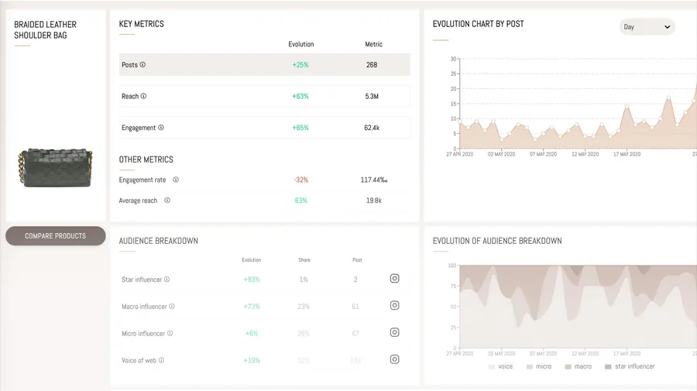Select the Reach metric row
The height and width of the screenshot is (391, 697).
click(264, 97)
